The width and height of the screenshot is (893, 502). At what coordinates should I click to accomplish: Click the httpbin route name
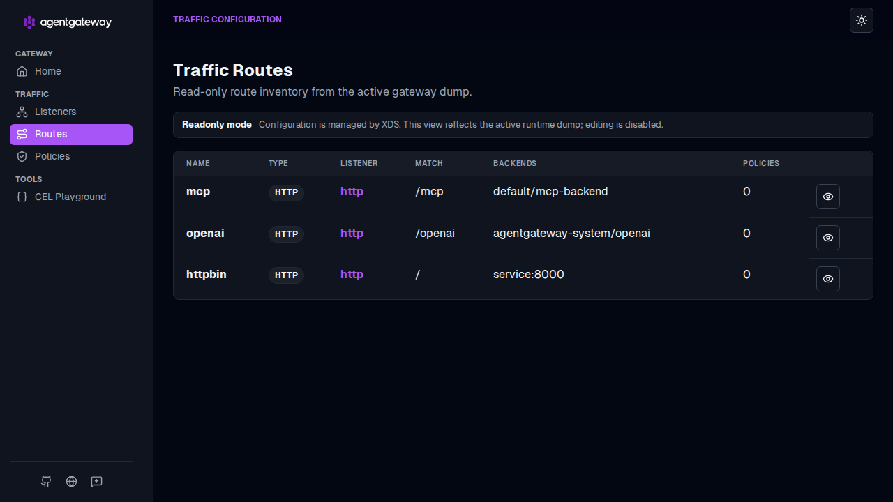click(207, 274)
